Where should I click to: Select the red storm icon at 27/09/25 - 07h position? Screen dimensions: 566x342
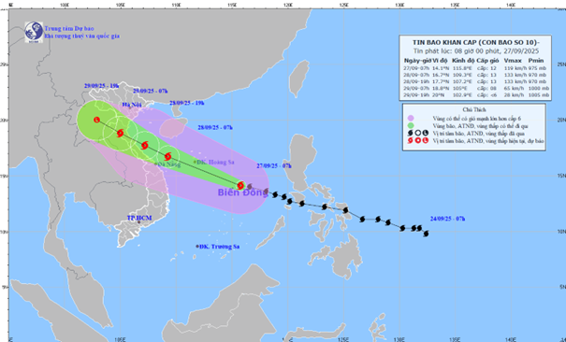coord(240,186)
